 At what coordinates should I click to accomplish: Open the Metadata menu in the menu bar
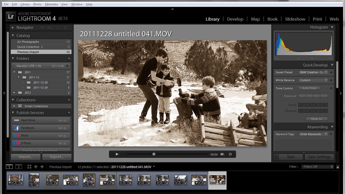(x=52, y=4)
